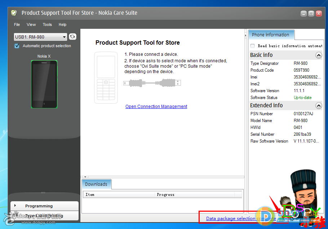Viewport: 328px width, 229px height.
Task: Click the Data package selection complete link
Action: pos(241,218)
